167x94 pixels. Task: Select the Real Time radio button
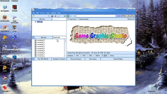click(x=68, y=19)
